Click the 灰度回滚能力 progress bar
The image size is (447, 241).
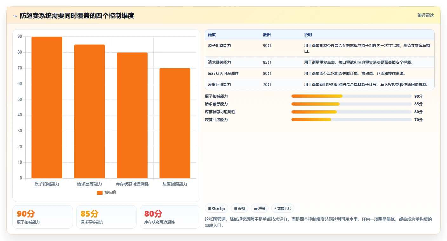[x=351, y=120]
